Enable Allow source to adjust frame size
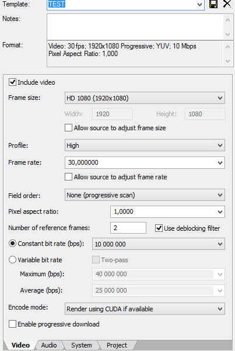235x351 pixels. click(68, 128)
